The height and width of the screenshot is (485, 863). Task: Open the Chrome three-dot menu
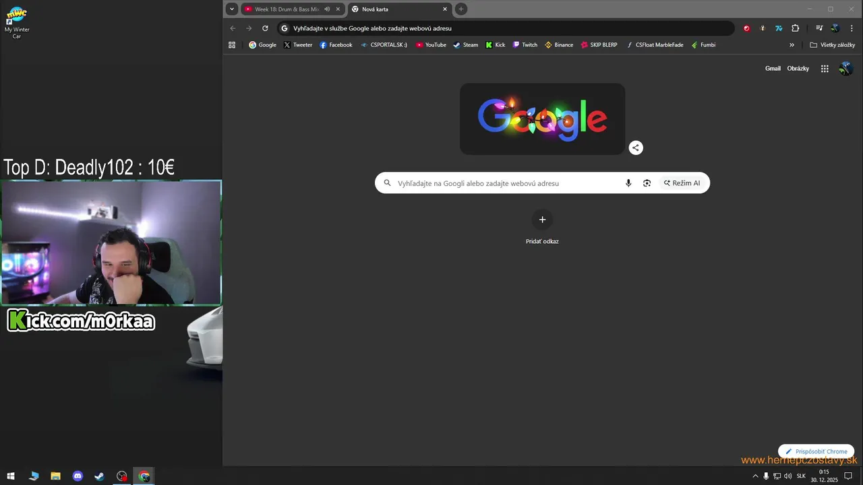tap(851, 28)
